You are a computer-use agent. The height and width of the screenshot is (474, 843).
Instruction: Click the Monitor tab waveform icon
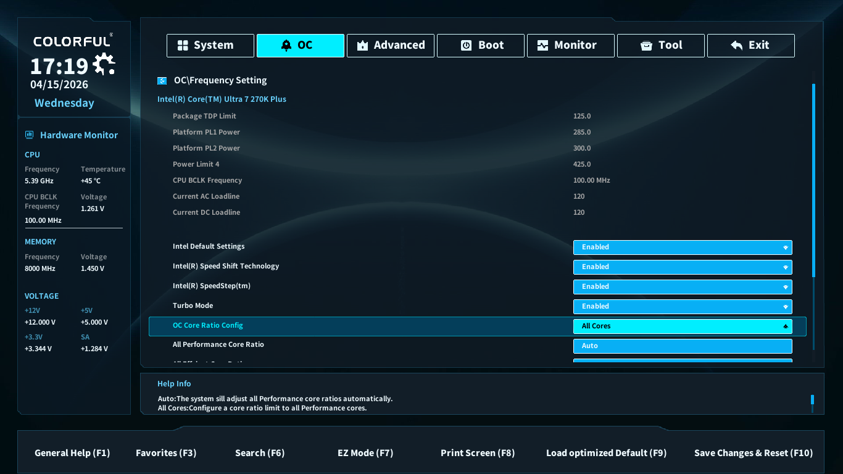[542, 46]
